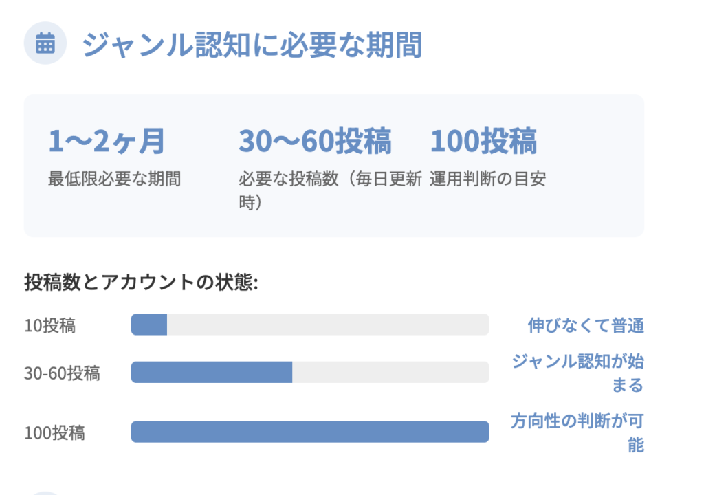Click the 1〜2ヶ月 statistic
Screen dimensions: 704x495
(107, 142)
